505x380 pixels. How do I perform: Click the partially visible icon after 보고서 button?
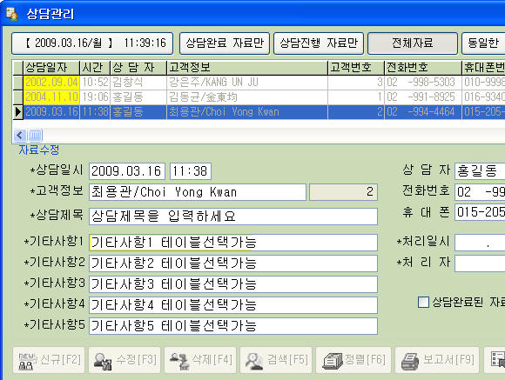pyautogui.click(x=497, y=360)
